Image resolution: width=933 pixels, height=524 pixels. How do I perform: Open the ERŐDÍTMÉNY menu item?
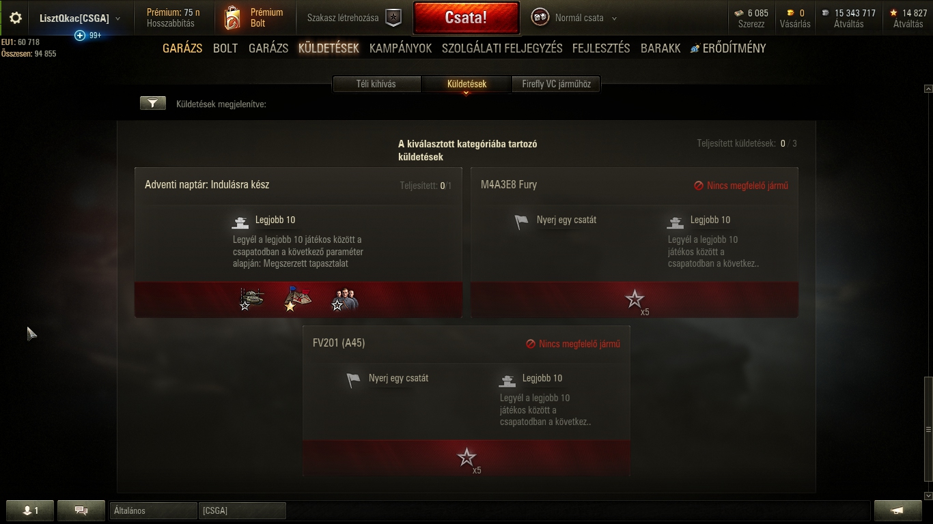[x=728, y=48]
